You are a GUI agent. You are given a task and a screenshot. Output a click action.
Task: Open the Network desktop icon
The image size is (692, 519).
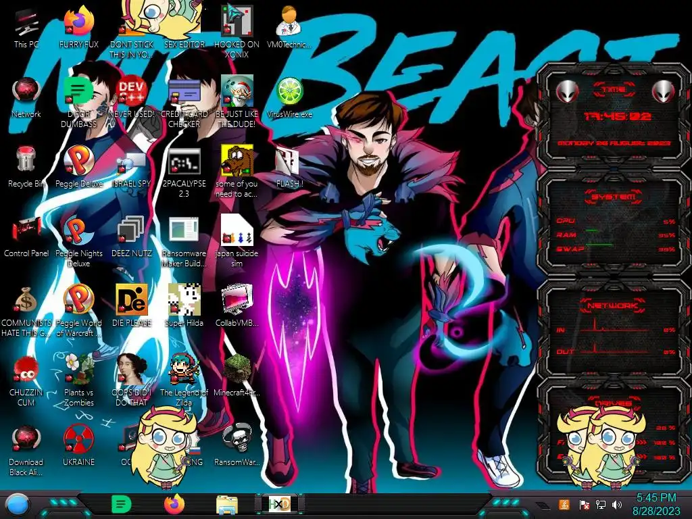tap(26, 97)
